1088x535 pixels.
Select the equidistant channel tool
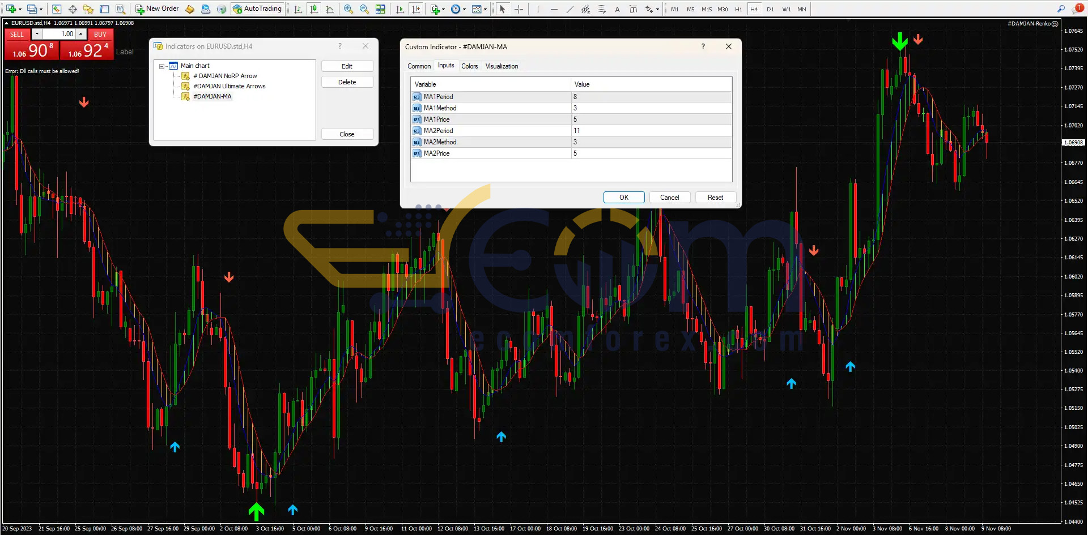click(585, 9)
